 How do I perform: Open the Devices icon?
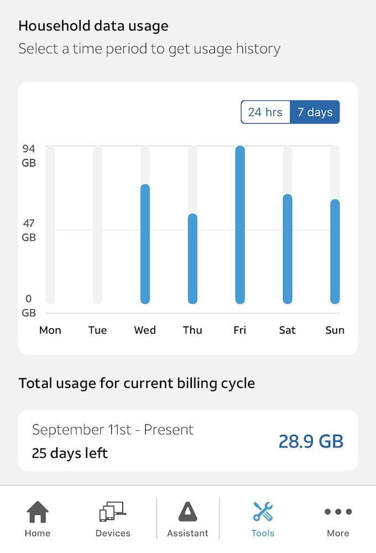113,511
